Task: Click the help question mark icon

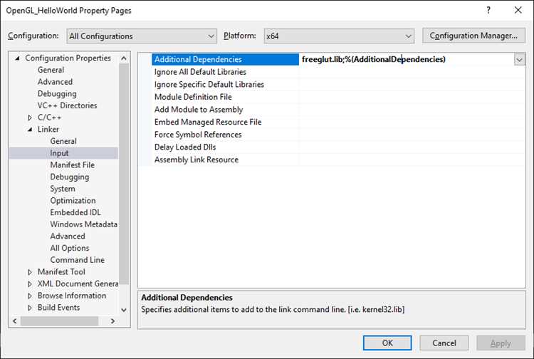Action: pos(488,10)
